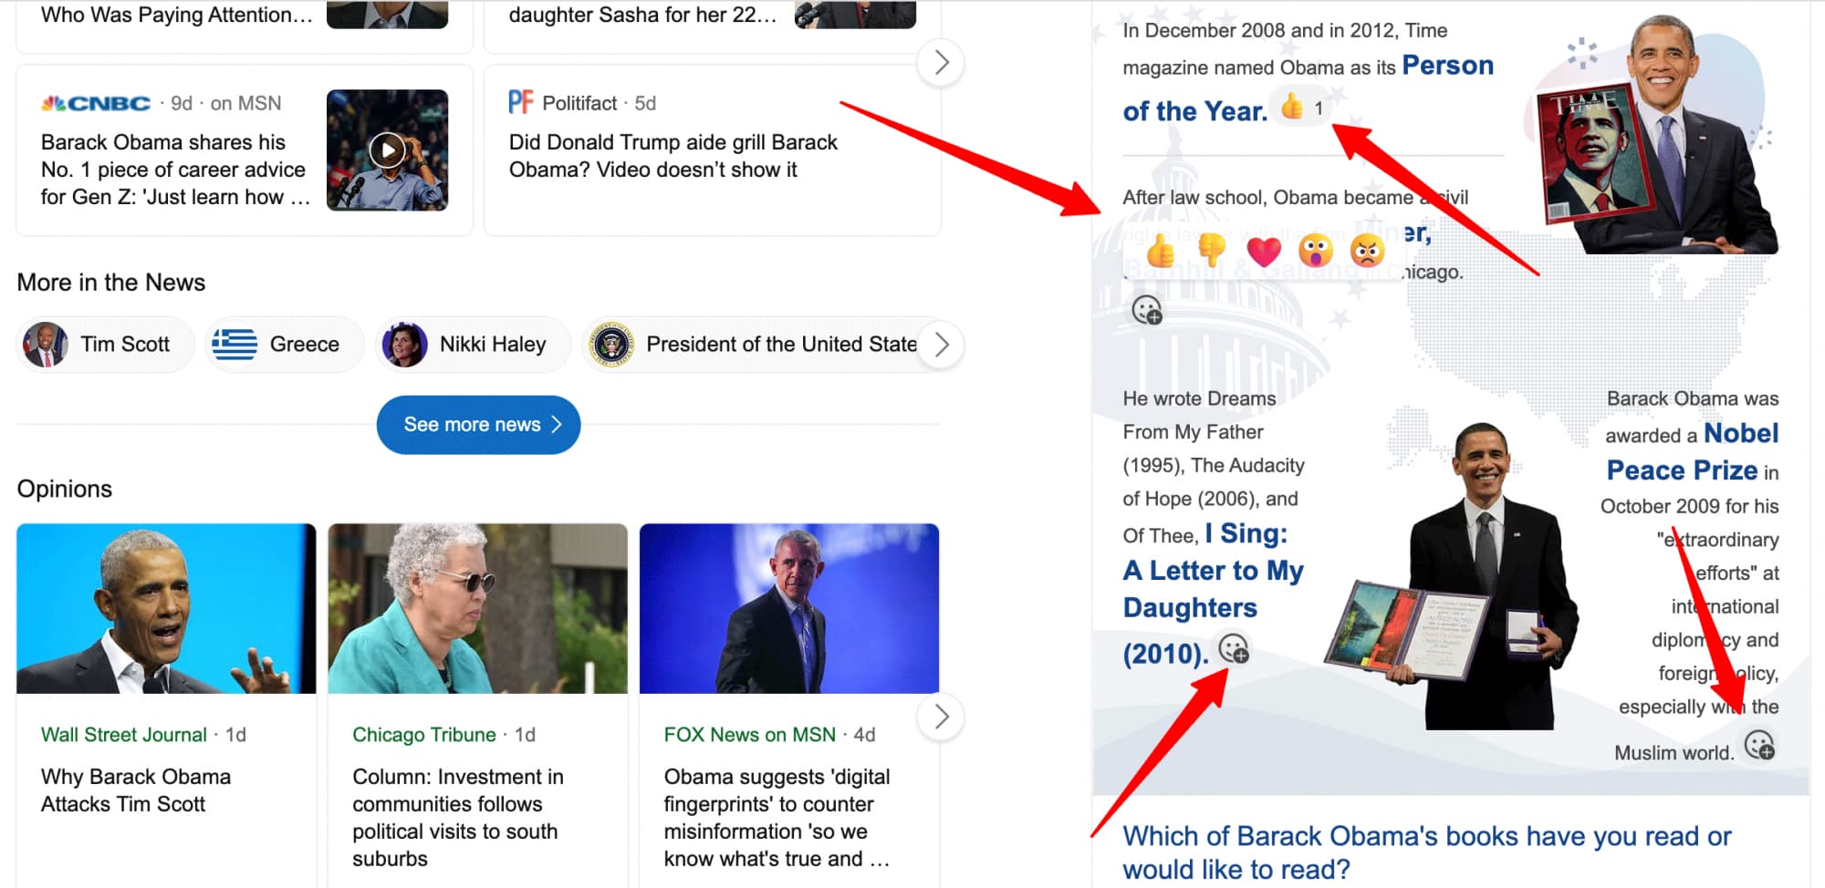Pick the surprised face emoji reaction
1825x888 pixels.
click(1316, 250)
